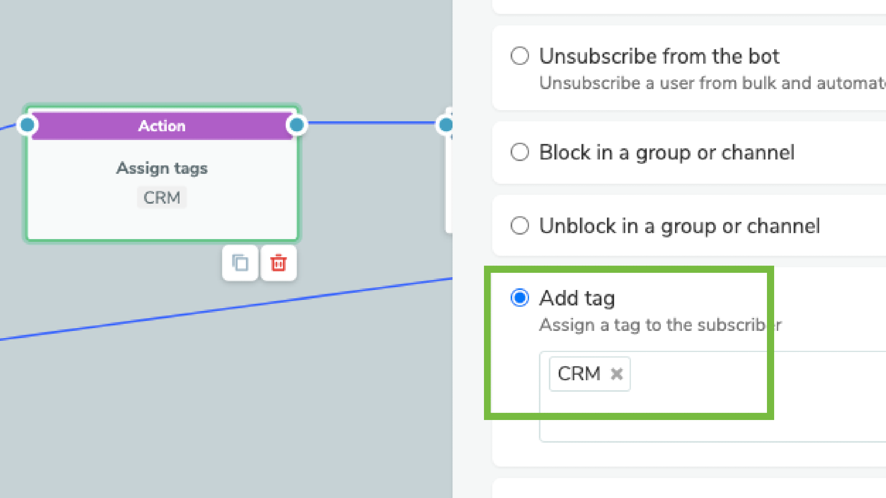
Task: Click the CRM tag inside the Action block
Action: [162, 198]
